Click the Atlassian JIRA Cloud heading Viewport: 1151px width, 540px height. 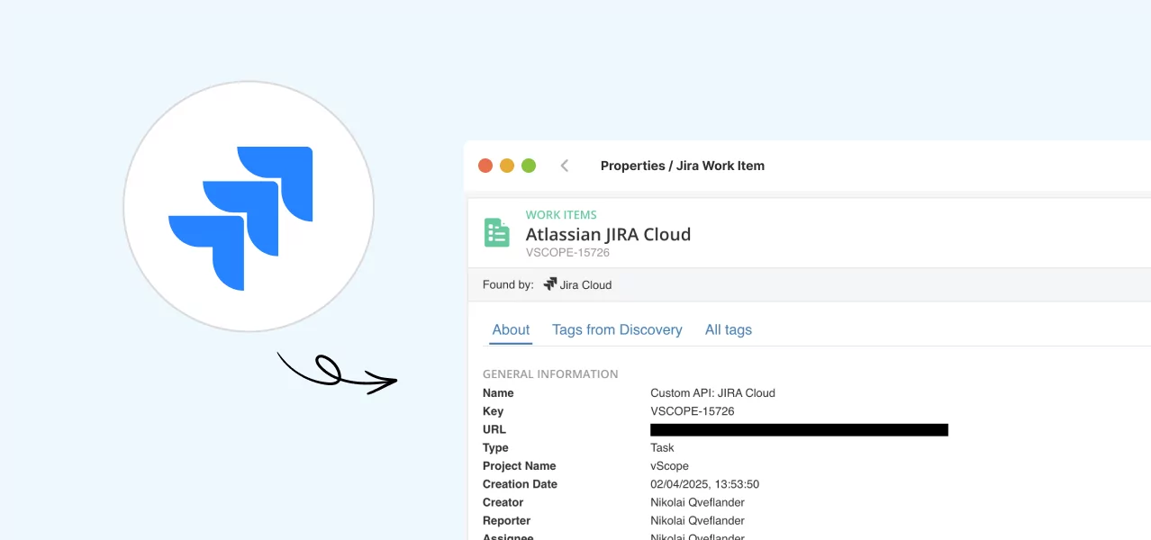click(608, 234)
